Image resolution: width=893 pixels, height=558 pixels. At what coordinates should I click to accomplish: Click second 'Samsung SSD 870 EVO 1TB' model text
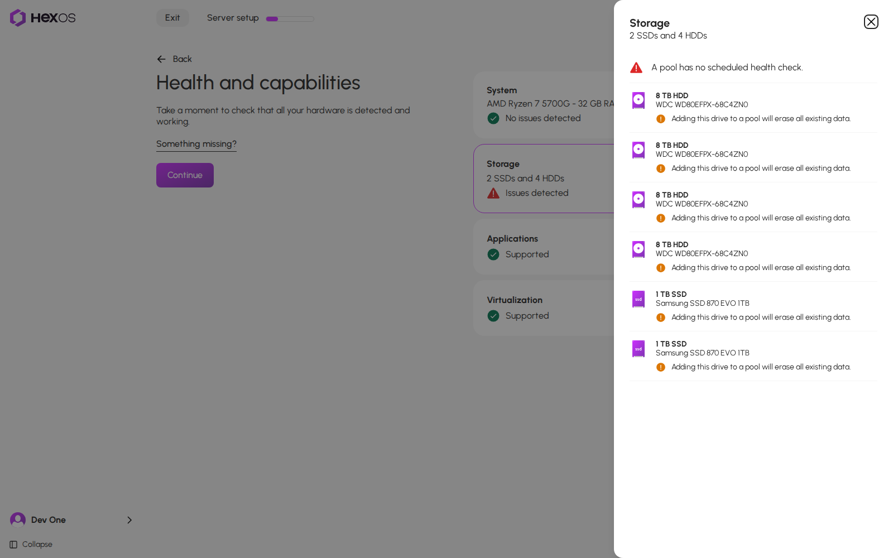click(703, 353)
